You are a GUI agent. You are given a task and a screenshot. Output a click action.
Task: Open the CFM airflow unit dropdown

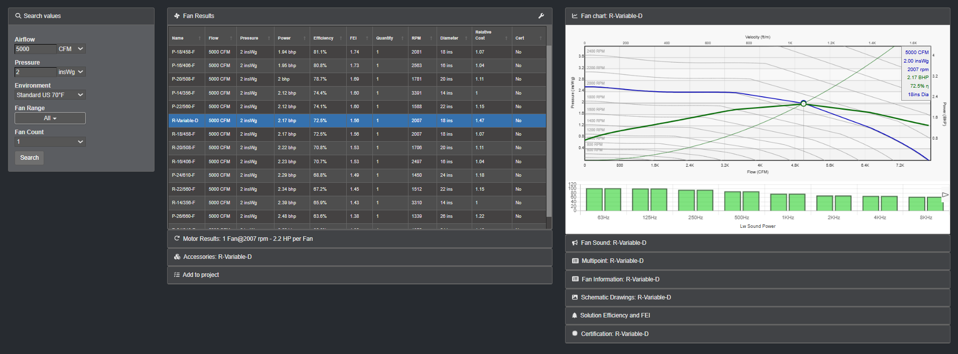[x=71, y=49]
